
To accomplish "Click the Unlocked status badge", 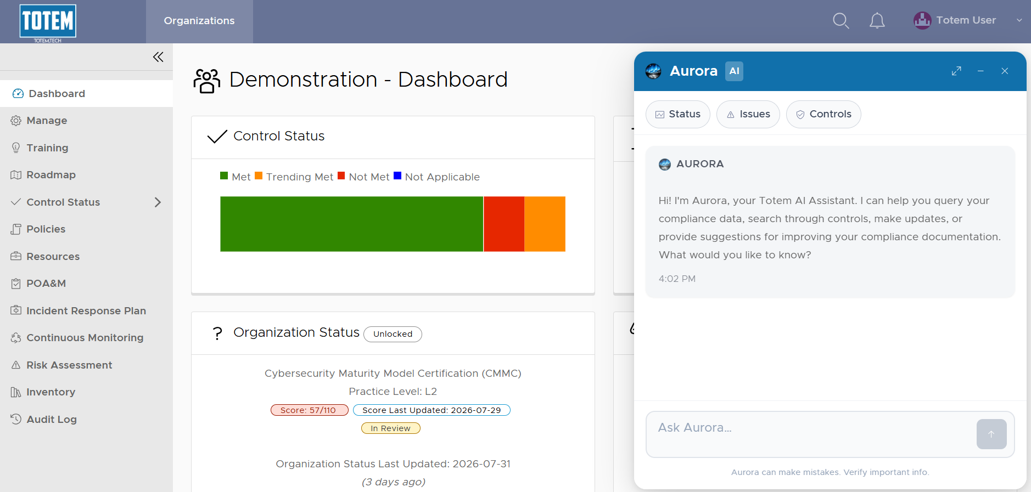I will point(393,334).
